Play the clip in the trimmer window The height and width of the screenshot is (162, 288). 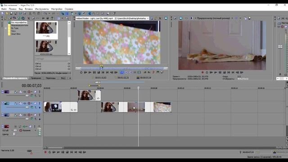click(90, 72)
